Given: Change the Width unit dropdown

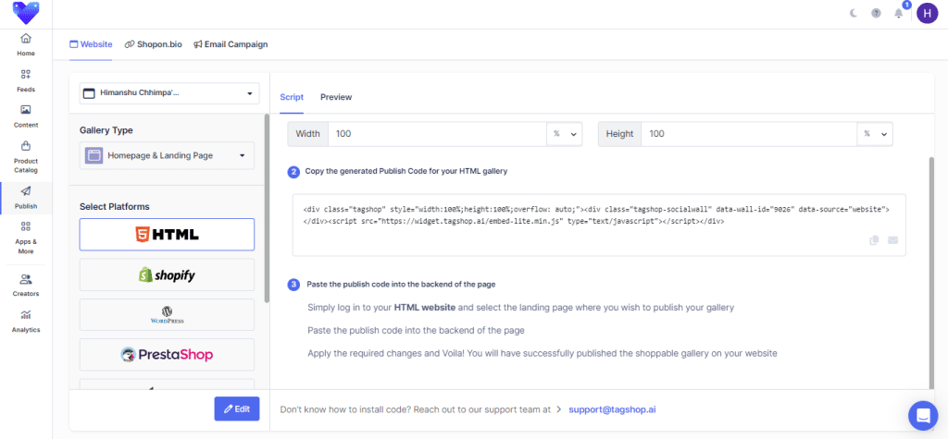Looking at the screenshot, I should (x=565, y=134).
